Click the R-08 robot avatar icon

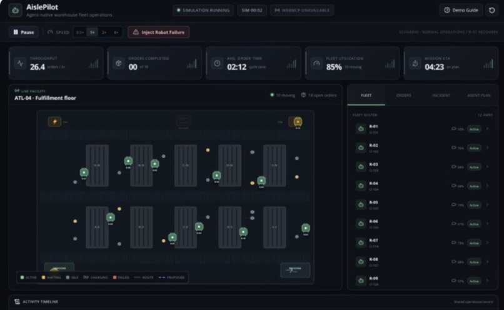[361, 261]
